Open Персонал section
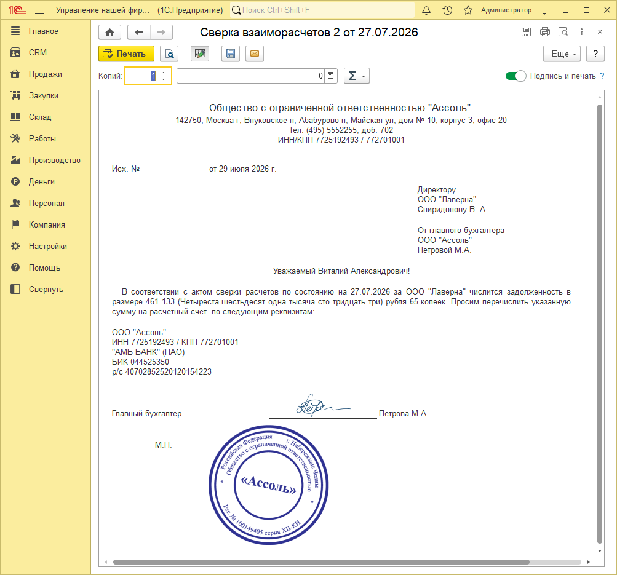Viewport: 617px width, 575px height. point(46,204)
